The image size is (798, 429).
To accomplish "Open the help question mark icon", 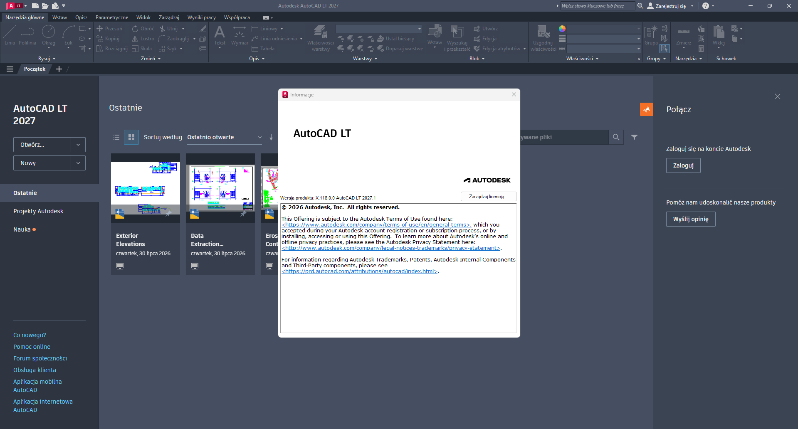I will (x=705, y=6).
